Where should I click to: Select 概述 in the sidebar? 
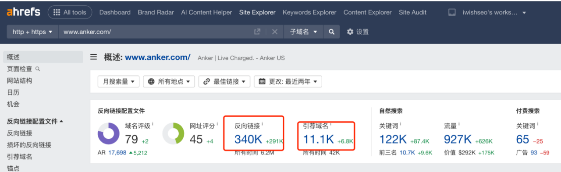(43, 57)
